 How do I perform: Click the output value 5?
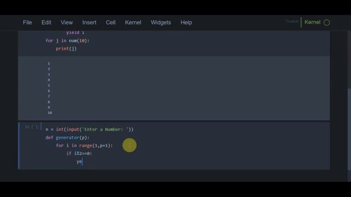pyautogui.click(x=49, y=85)
